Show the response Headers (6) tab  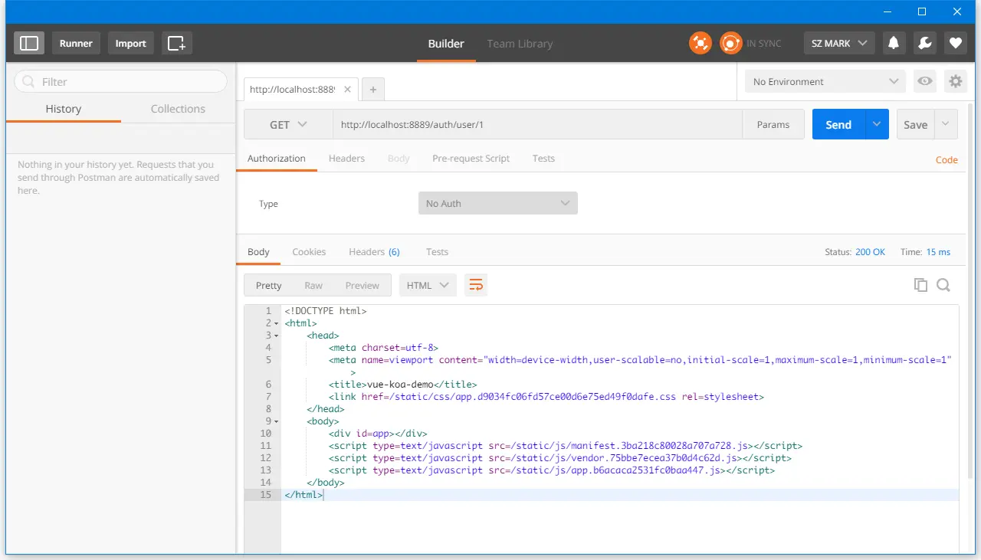[x=374, y=252]
